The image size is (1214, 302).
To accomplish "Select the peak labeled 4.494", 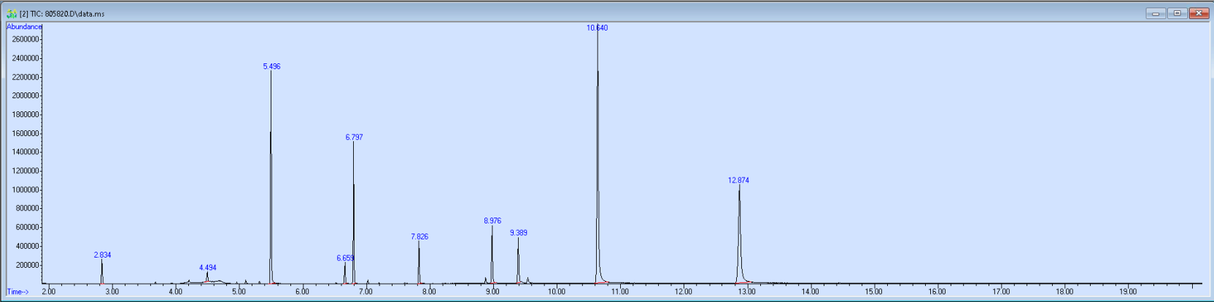I will (x=208, y=268).
